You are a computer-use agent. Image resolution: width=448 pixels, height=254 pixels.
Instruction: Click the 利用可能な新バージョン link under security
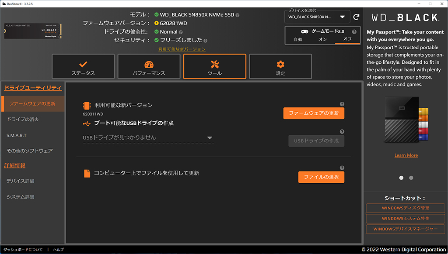point(182,49)
